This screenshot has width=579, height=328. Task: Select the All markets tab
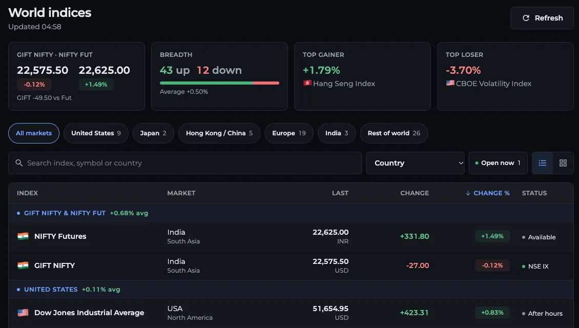click(x=34, y=133)
